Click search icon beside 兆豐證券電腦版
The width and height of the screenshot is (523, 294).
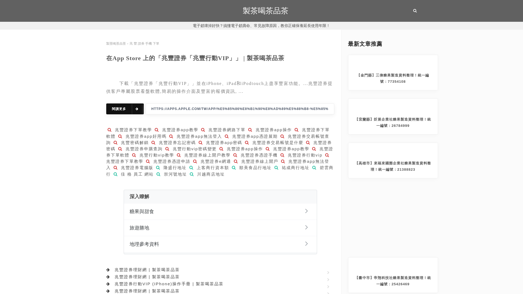115,168
